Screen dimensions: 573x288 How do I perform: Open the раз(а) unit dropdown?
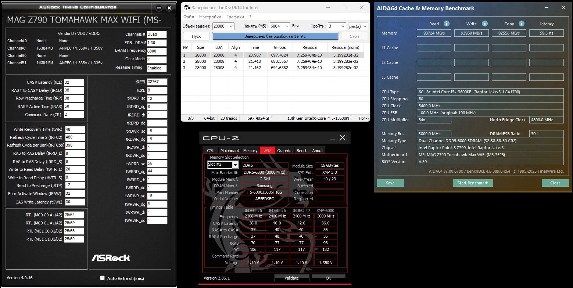(x=365, y=26)
